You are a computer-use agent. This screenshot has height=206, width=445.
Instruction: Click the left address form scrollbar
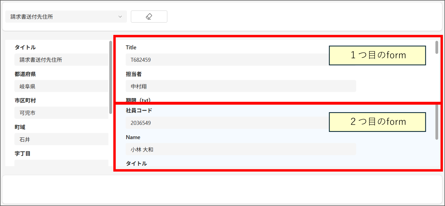click(x=111, y=78)
